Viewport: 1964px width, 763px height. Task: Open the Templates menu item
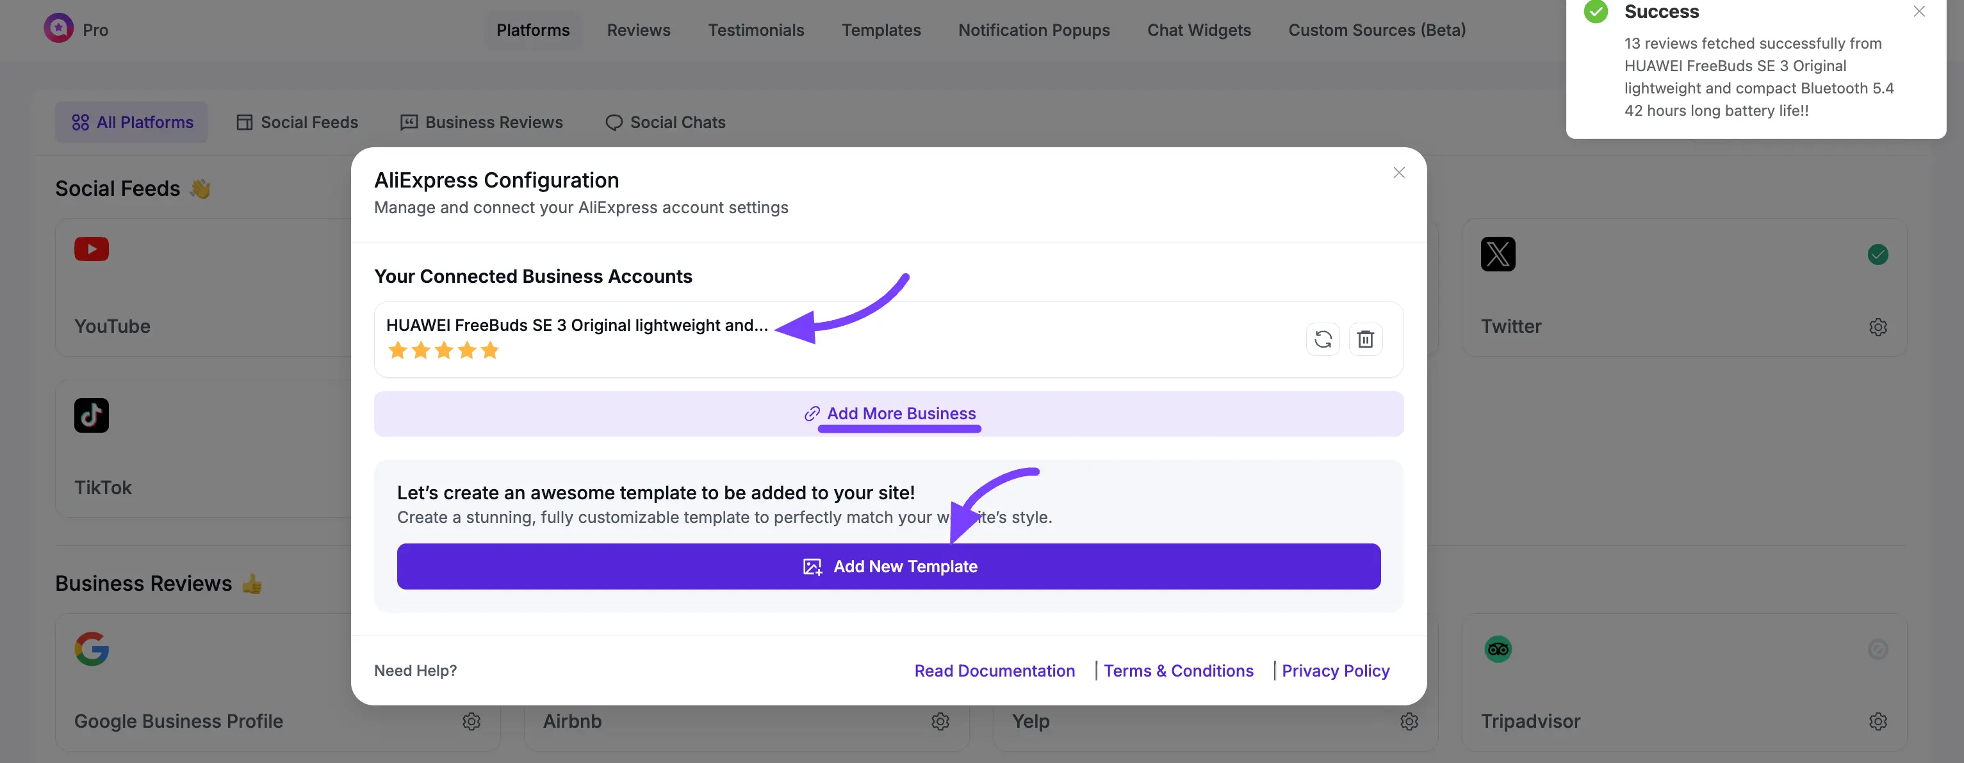coord(881,31)
